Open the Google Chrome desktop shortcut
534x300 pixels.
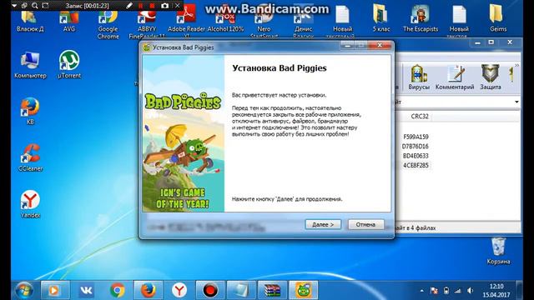coord(108,24)
